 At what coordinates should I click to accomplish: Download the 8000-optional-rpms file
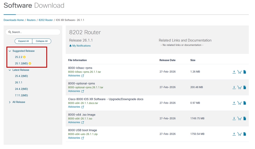tap(234, 88)
